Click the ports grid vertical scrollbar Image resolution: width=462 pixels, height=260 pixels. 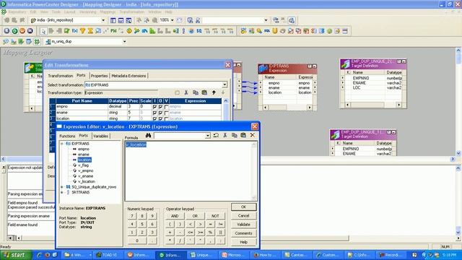[226, 110]
